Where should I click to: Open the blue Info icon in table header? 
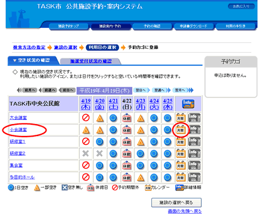click(188, 104)
